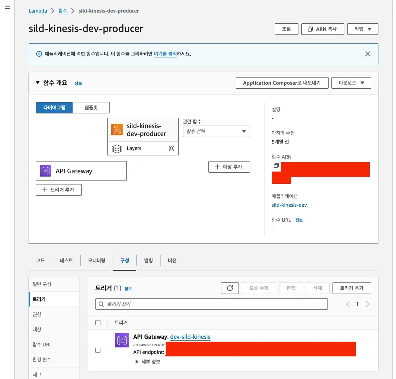Click the Lambda function icon in diagram
The width and height of the screenshot is (396, 379).
[117, 130]
